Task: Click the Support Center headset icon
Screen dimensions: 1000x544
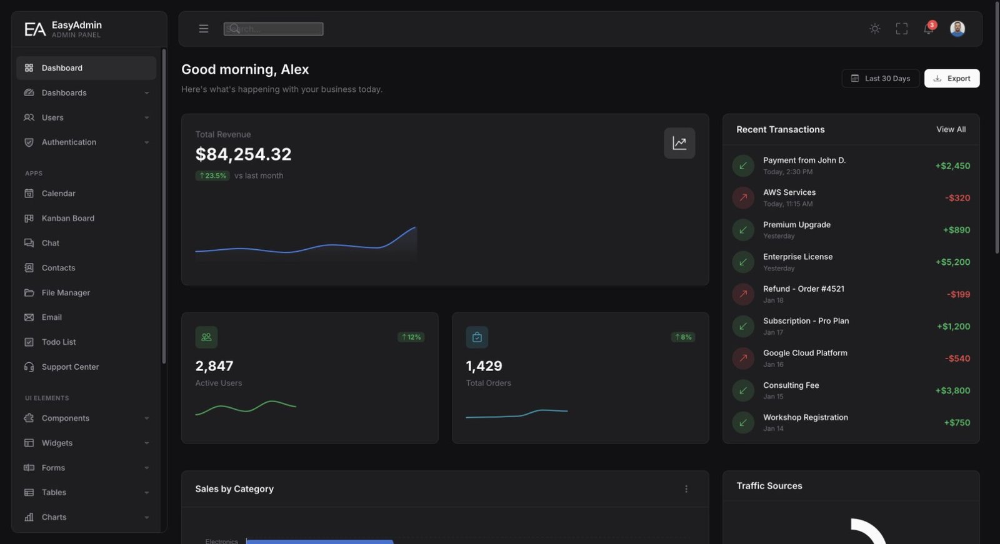Action: pos(29,367)
